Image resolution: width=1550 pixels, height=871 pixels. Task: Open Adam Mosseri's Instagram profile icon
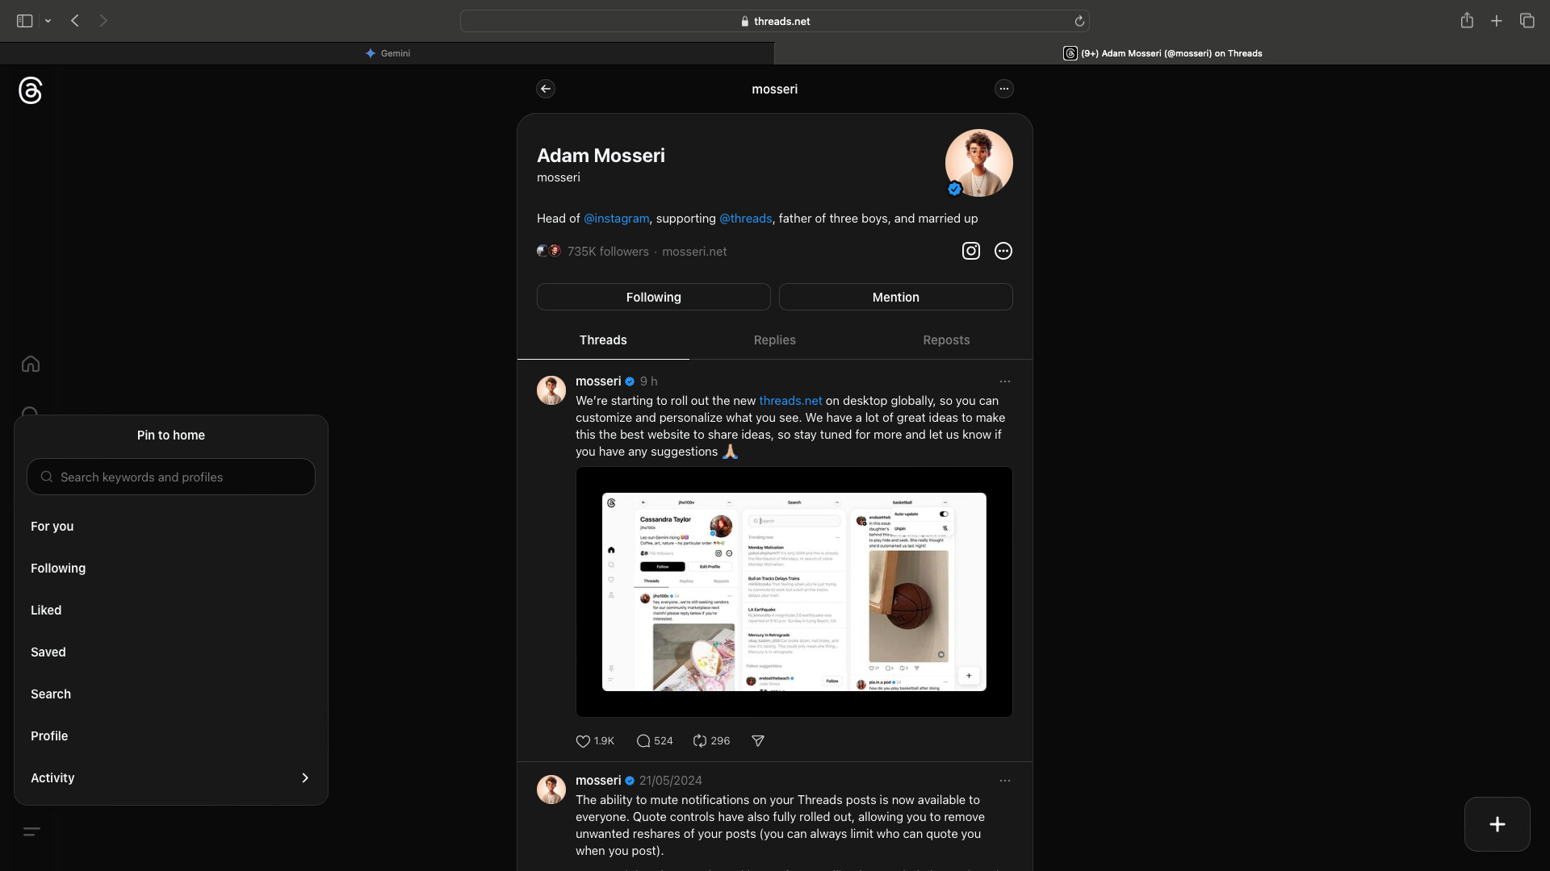coord(971,251)
